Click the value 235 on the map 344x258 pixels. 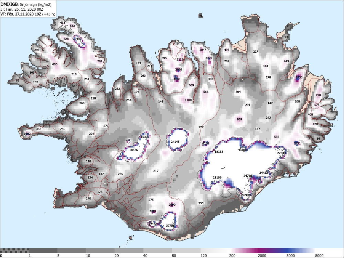(120, 174)
